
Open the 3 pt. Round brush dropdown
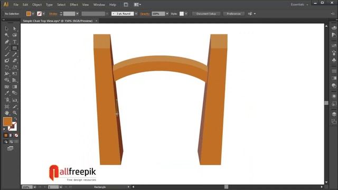click(x=136, y=14)
